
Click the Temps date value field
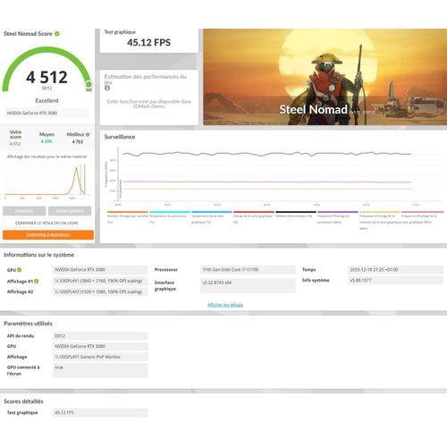coord(395,270)
